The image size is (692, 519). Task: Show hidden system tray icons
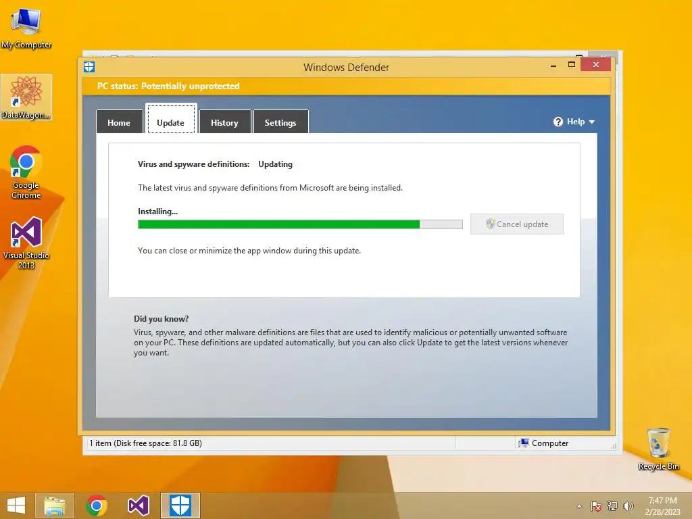(x=579, y=506)
